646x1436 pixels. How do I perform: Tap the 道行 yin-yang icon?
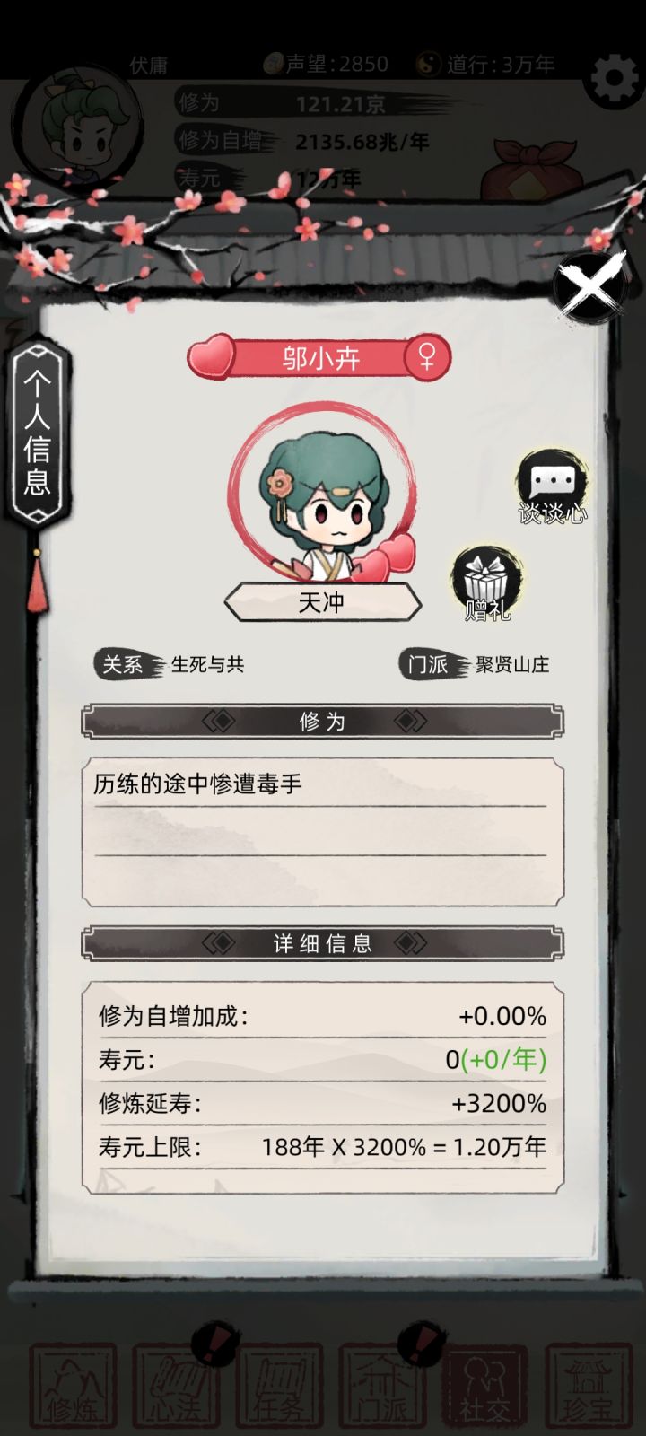429,64
